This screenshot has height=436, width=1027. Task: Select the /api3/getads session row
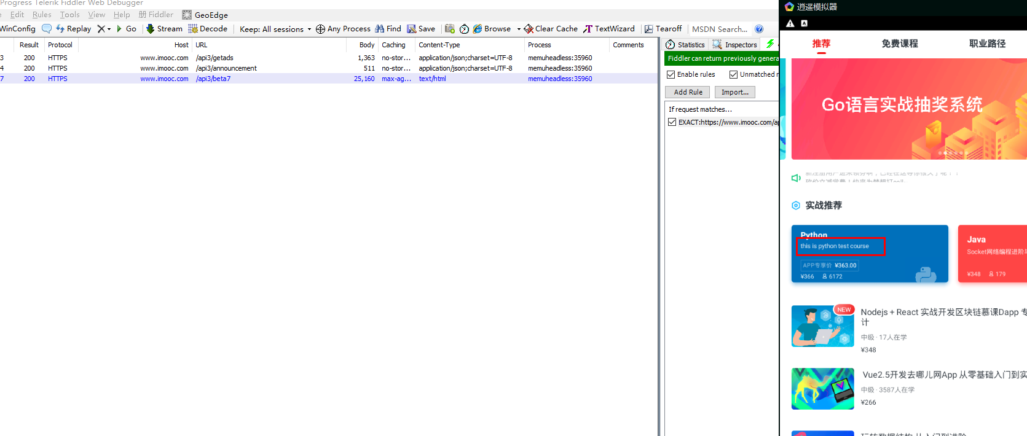tap(329, 58)
